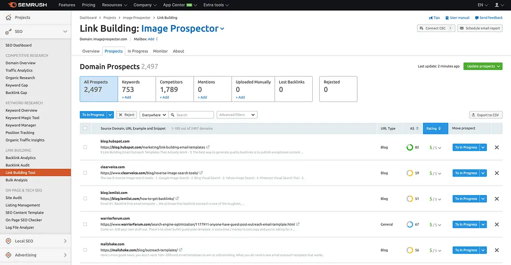Open external link icon for clearvoice.com URL
The height and width of the screenshot is (265, 511).
pyautogui.click(x=202, y=173)
